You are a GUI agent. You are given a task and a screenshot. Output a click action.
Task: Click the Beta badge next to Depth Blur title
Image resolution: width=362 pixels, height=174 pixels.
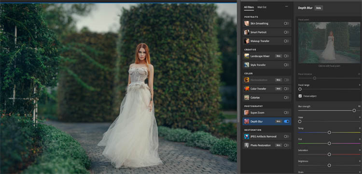(319, 8)
